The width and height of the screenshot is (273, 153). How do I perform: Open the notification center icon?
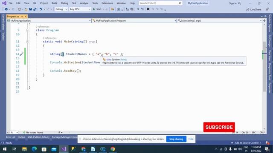(267, 149)
